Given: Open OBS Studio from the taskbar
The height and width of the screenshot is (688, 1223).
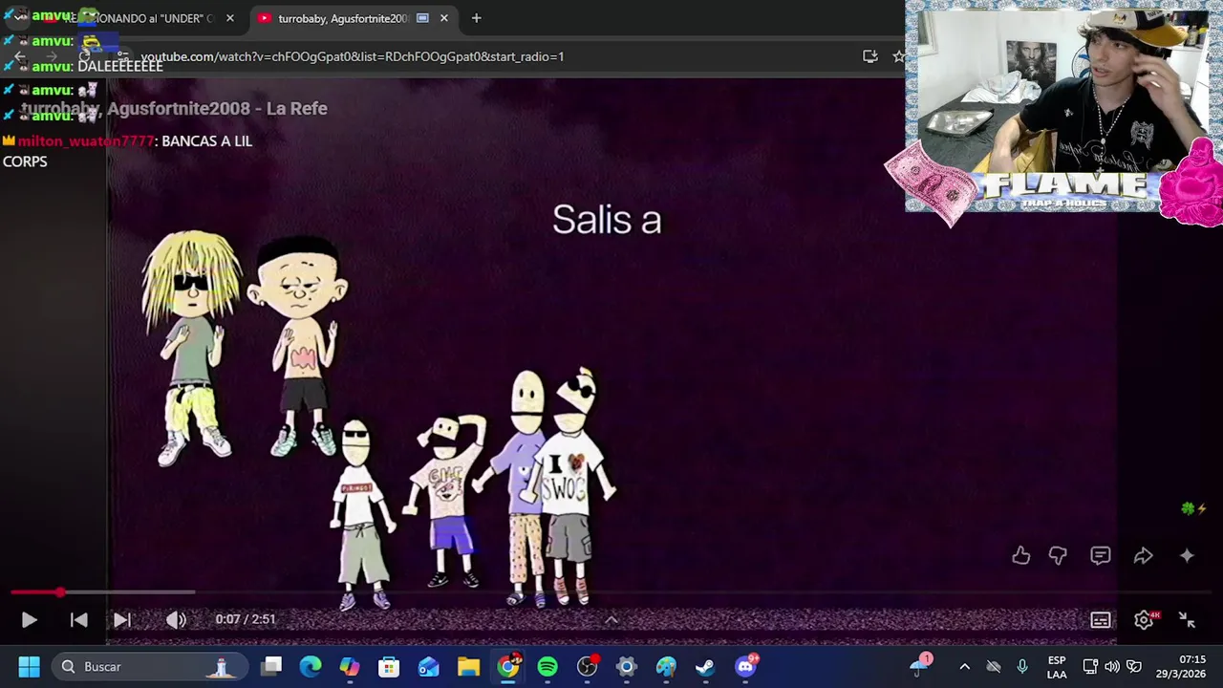Looking at the screenshot, I should (587, 667).
